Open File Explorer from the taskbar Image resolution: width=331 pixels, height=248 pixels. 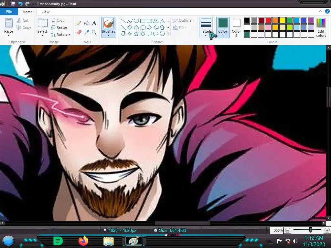coord(109,241)
